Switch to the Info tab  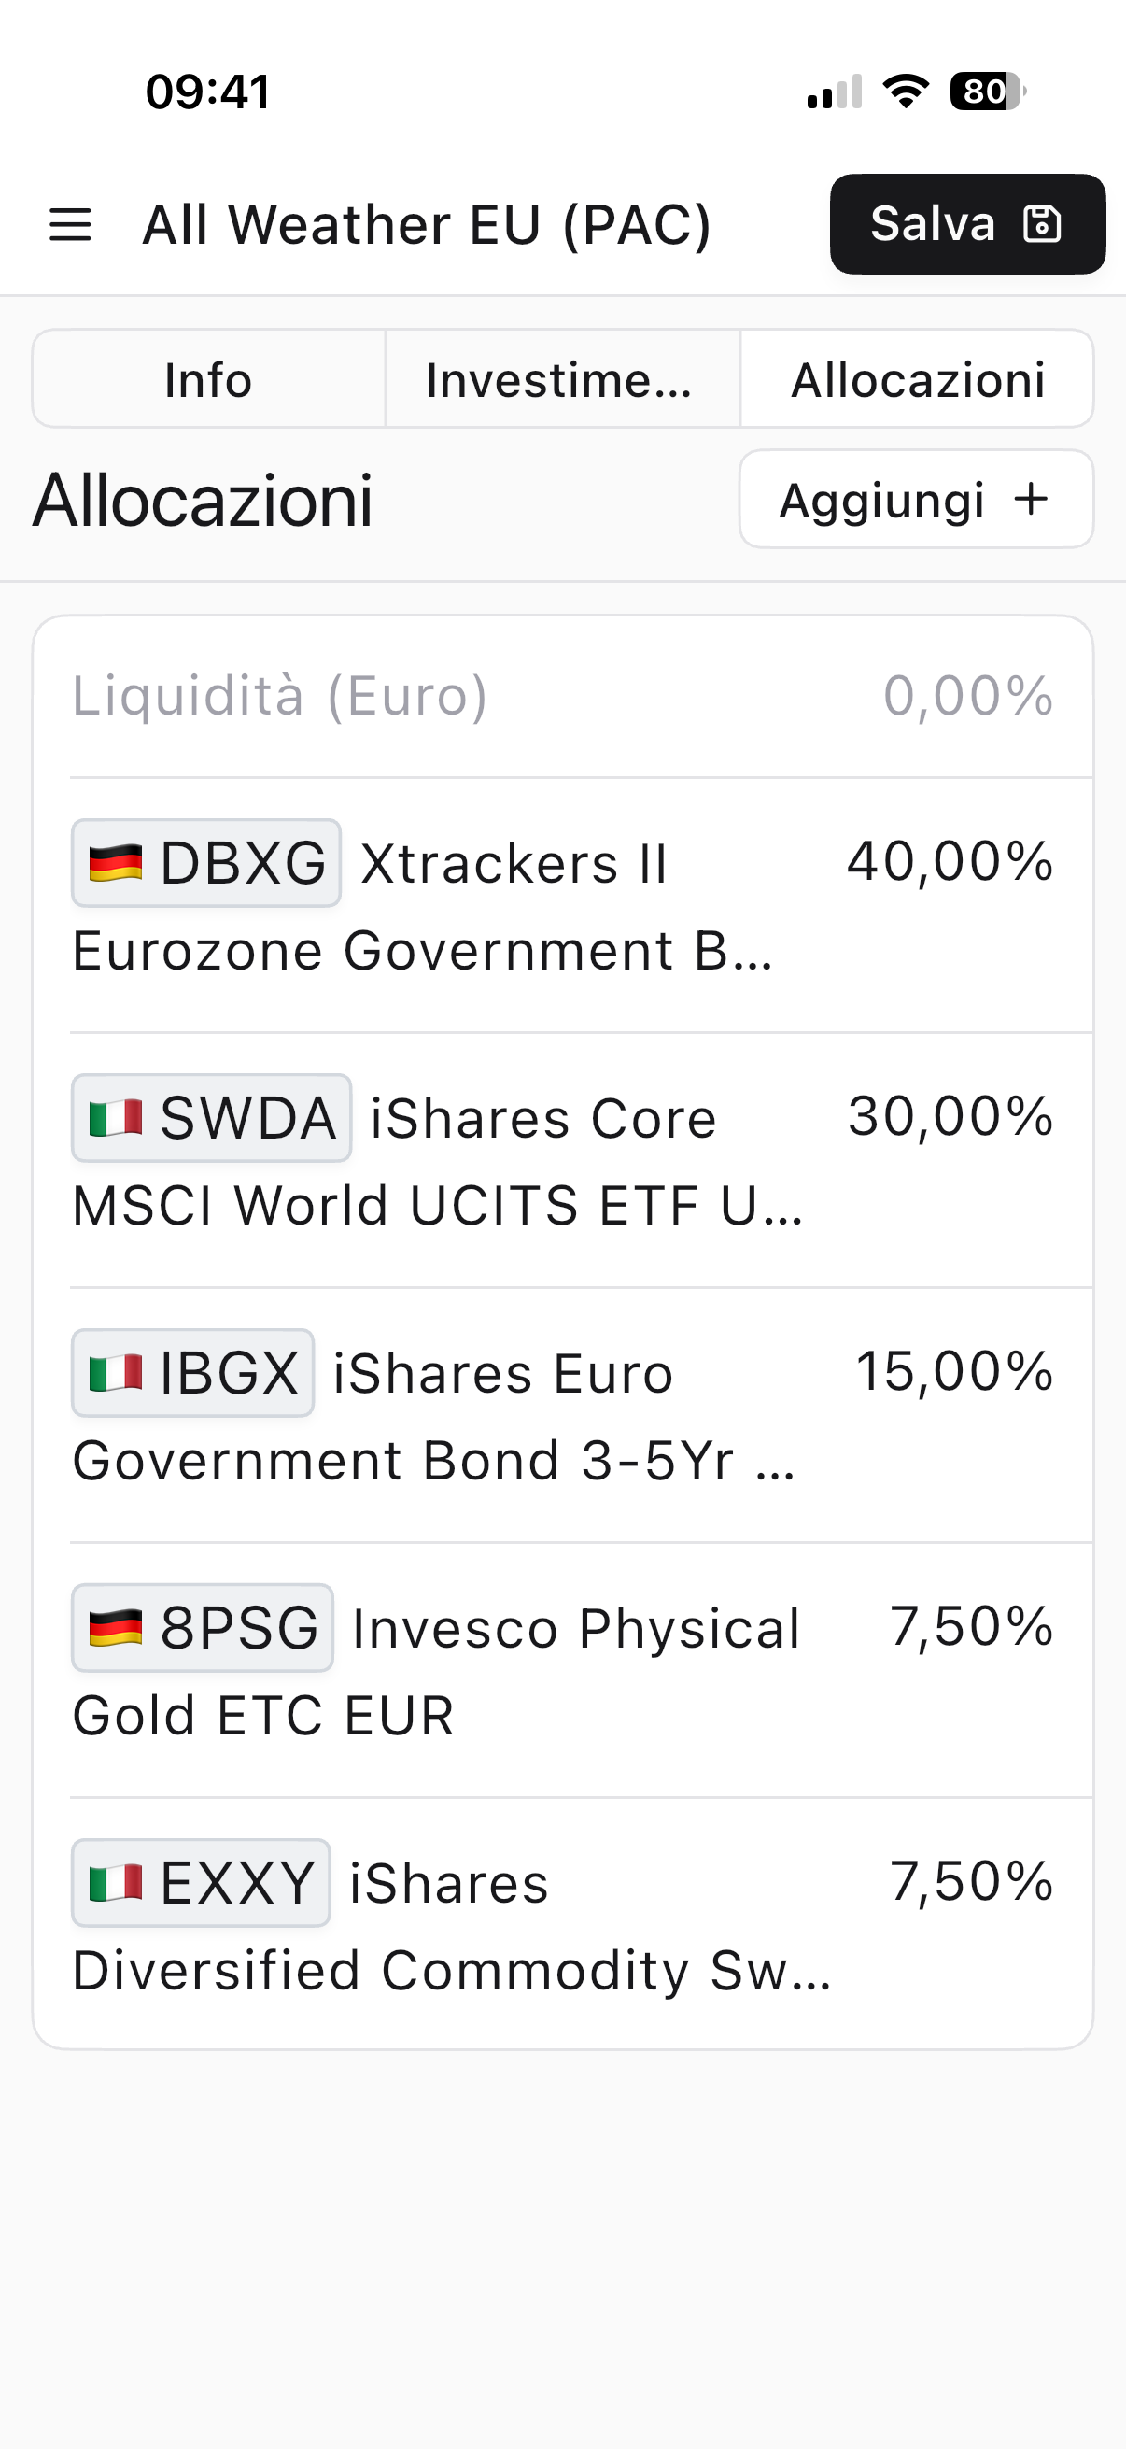click(x=208, y=379)
